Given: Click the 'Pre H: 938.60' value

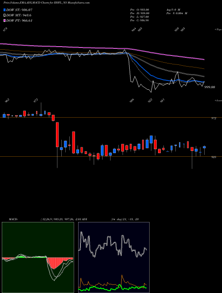Looking at the screenshot, I should (139, 13).
